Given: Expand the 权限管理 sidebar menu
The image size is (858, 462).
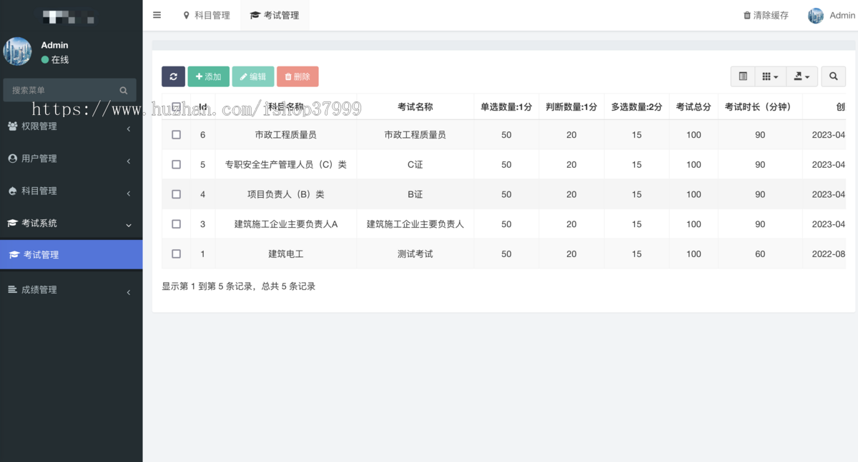Looking at the screenshot, I should [x=71, y=126].
